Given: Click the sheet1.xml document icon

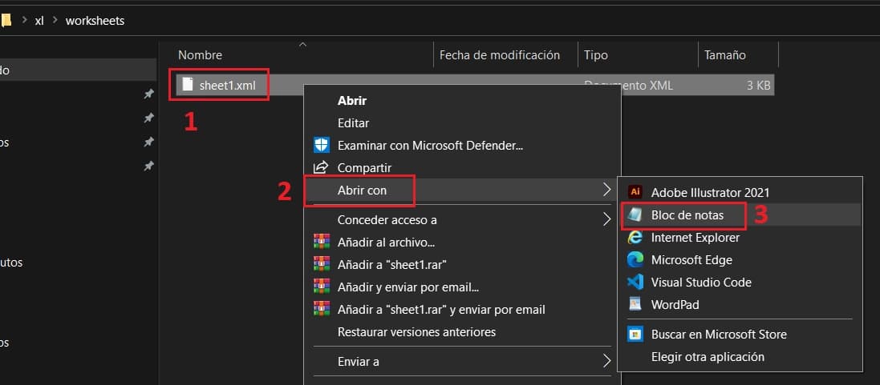Looking at the screenshot, I should (x=188, y=85).
